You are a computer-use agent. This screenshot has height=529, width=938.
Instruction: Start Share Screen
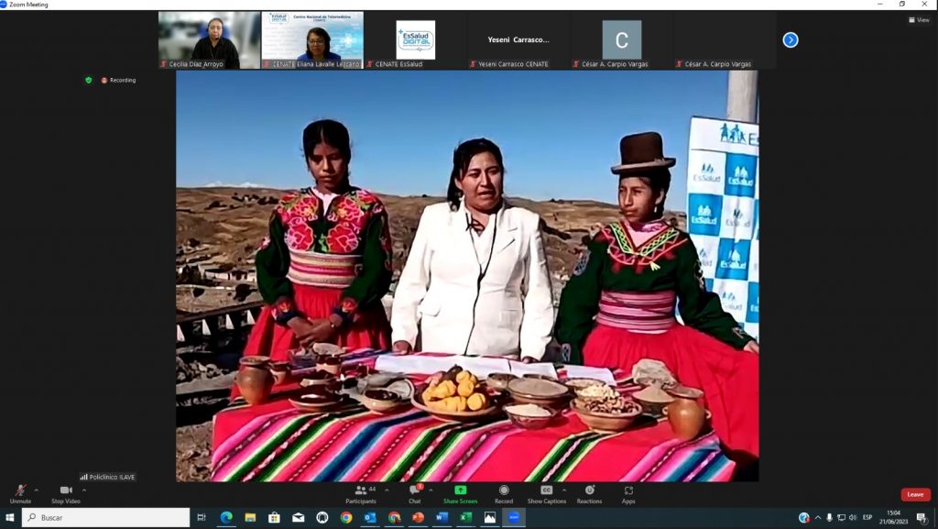pos(460,493)
